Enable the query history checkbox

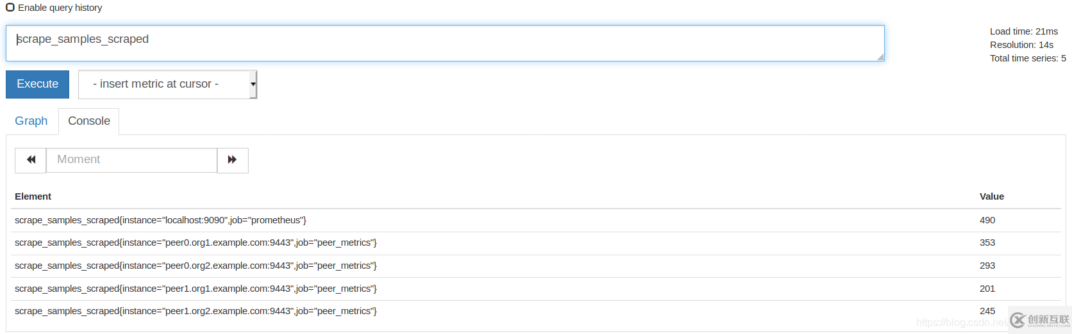[x=10, y=8]
